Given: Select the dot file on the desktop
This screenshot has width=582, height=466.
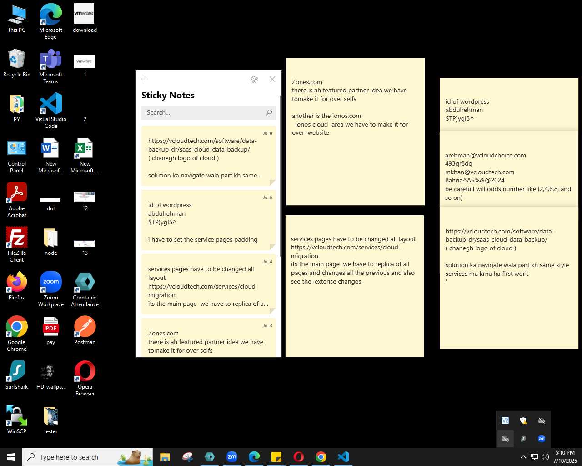Looking at the screenshot, I should coord(51,203).
